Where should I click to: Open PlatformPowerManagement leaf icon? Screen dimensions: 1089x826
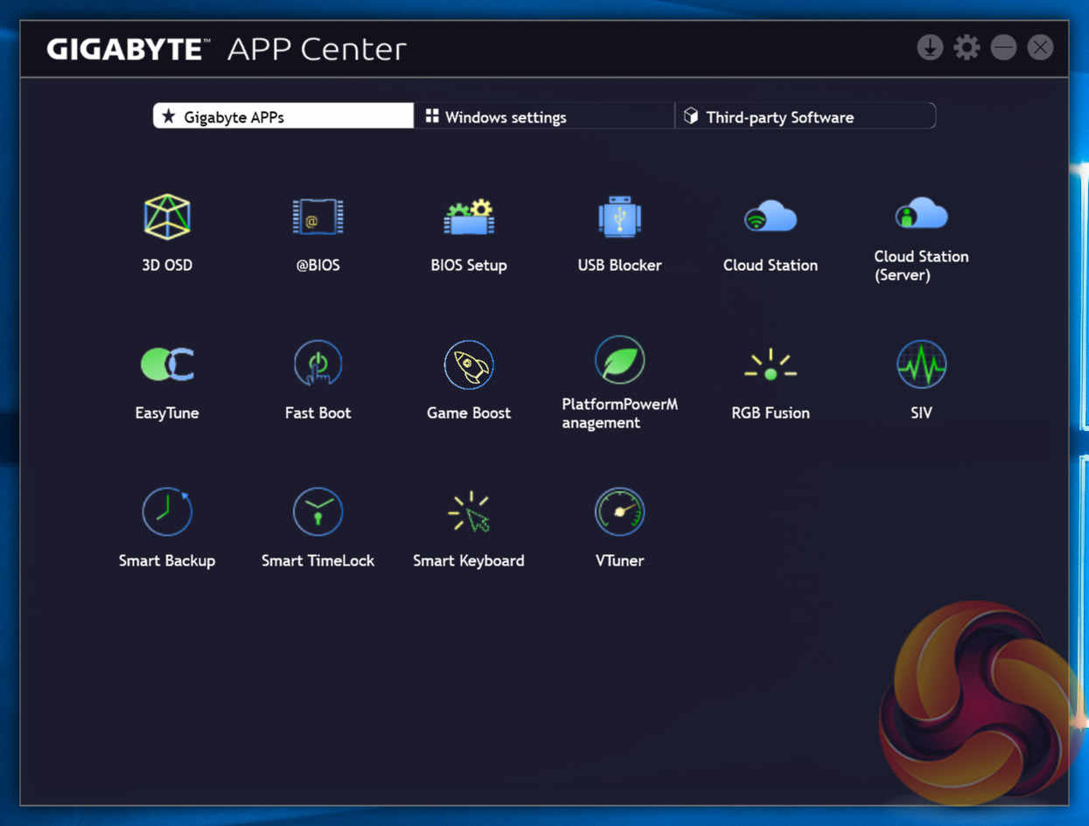[x=619, y=359]
